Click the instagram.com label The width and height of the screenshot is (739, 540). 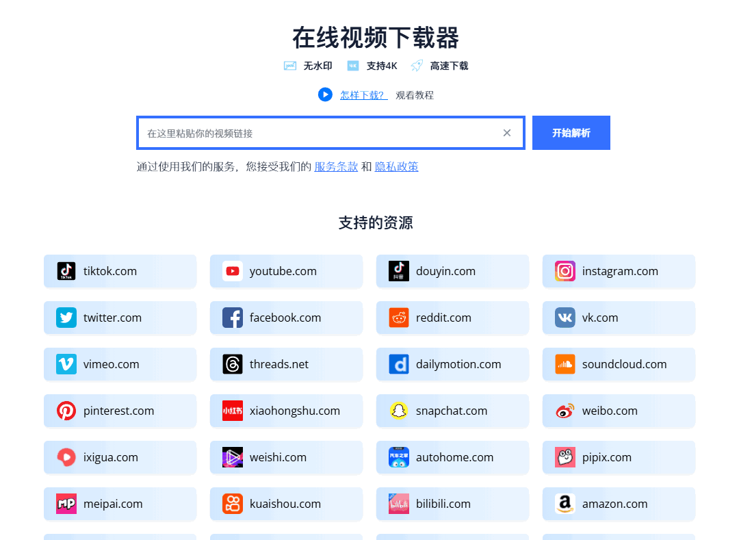[620, 272]
